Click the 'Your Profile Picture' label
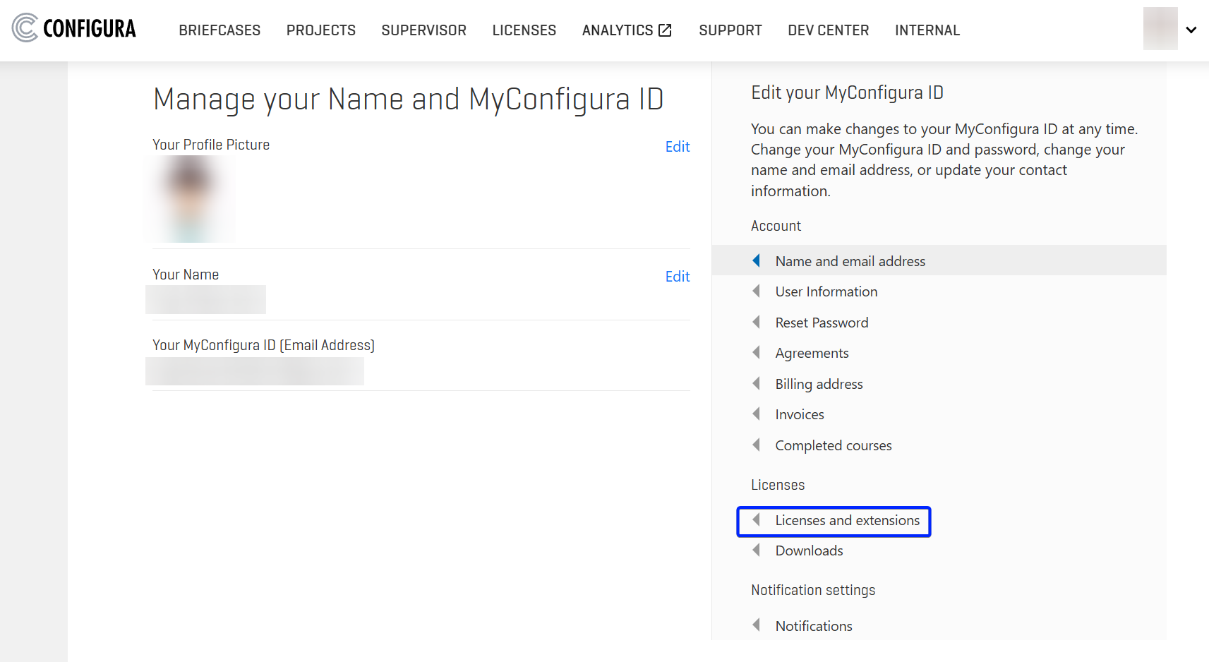The width and height of the screenshot is (1209, 662). coord(211,145)
